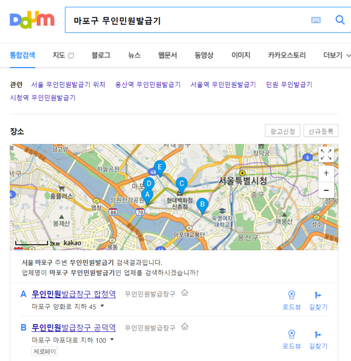Click the magnifier search icon
351x361 pixels.
click(x=340, y=20)
